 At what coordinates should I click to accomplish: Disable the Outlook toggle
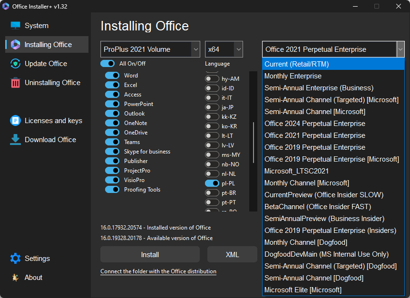click(112, 113)
